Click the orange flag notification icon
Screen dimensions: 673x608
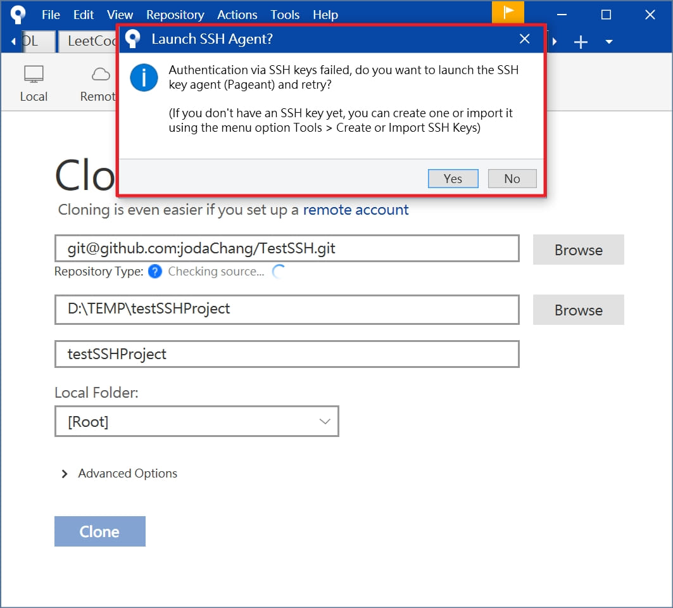(x=508, y=12)
